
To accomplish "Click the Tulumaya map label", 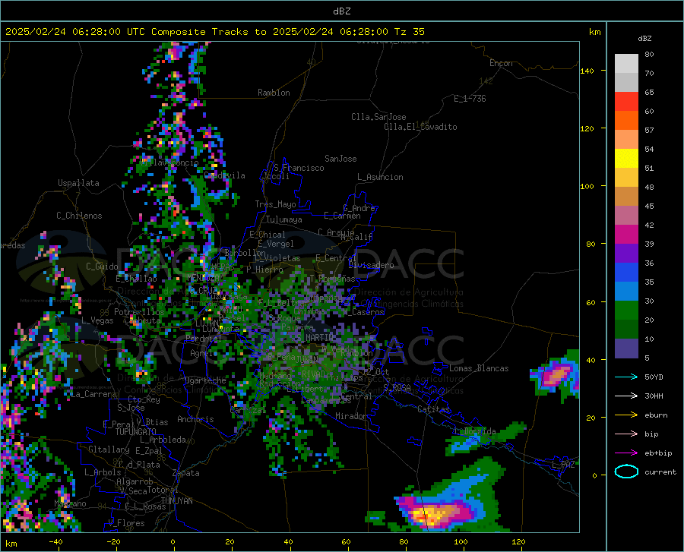I will [x=284, y=219].
